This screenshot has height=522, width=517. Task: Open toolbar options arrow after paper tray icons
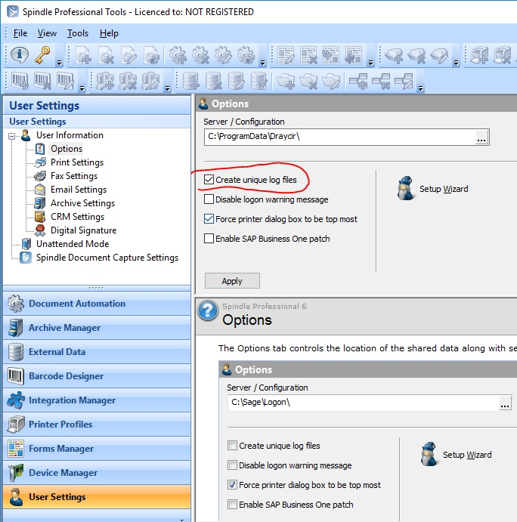click(x=457, y=63)
